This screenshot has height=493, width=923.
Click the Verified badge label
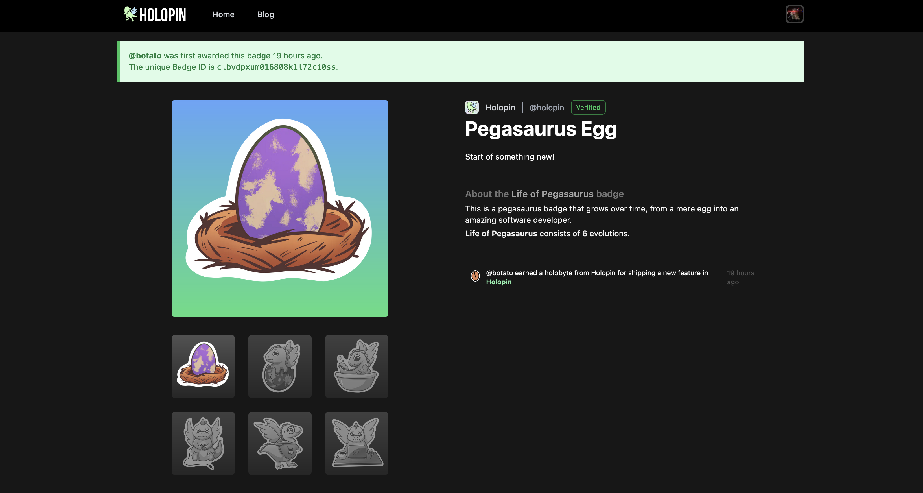[x=588, y=108]
